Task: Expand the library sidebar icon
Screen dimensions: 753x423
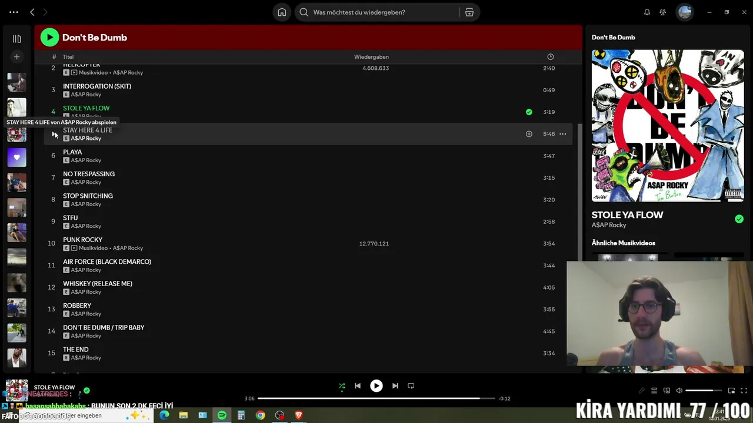Action: point(16,39)
